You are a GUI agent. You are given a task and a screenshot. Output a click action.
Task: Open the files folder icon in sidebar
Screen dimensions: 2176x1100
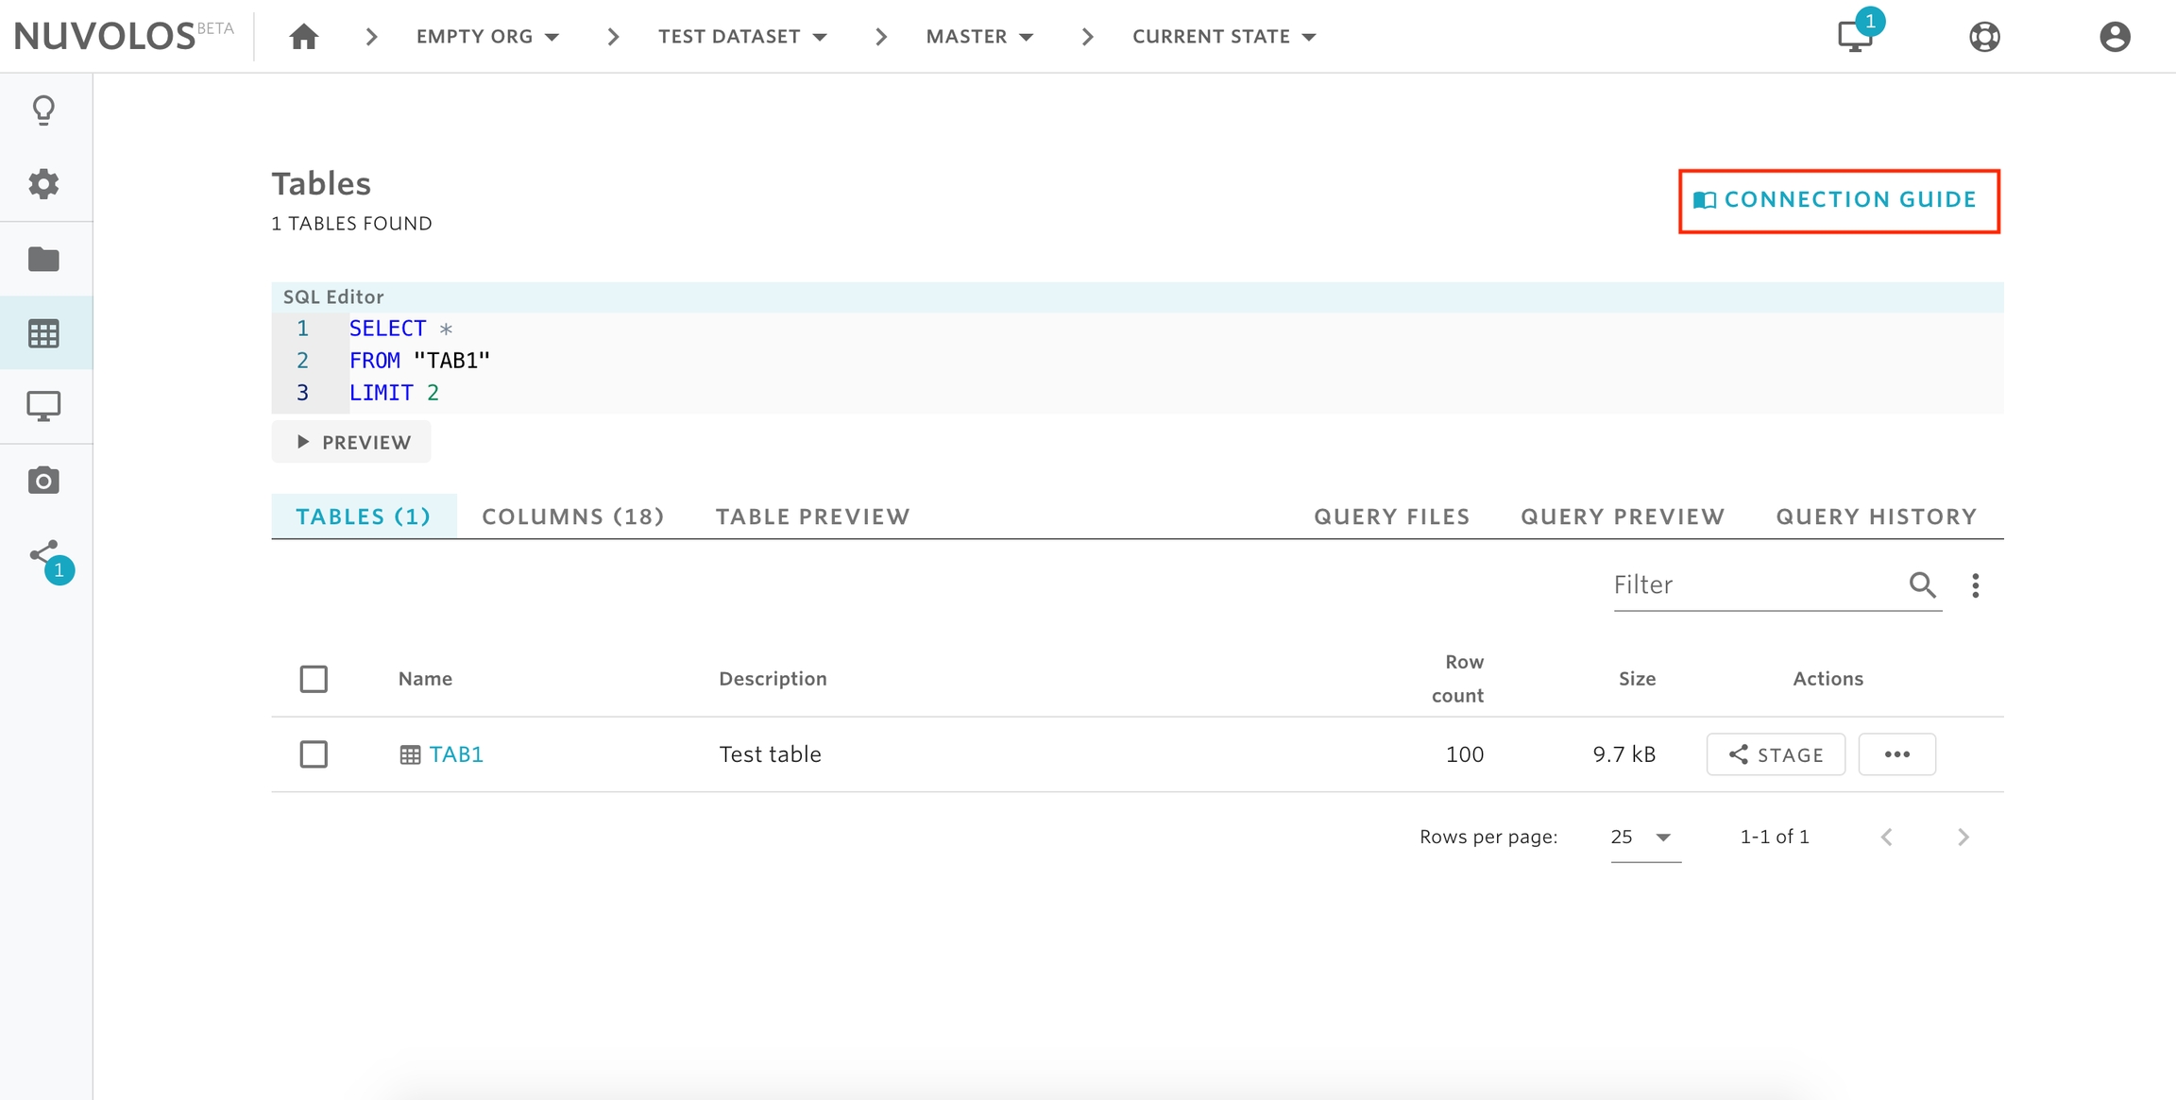(43, 259)
